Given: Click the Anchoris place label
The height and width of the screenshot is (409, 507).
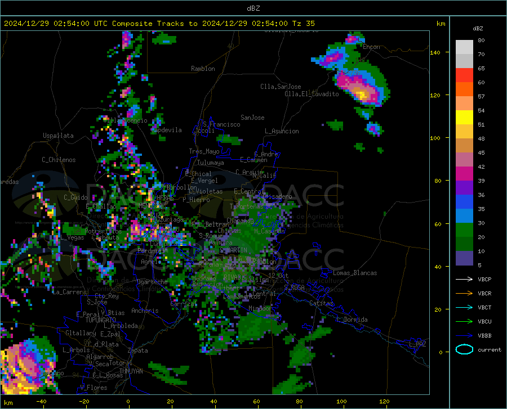Looking at the screenshot, I should pos(145,311).
